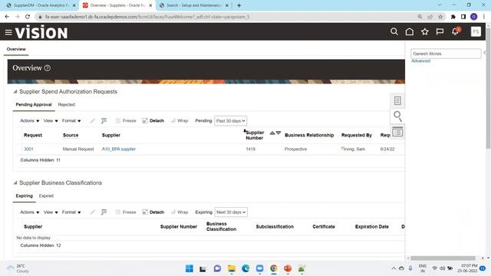Collapse Supplier Business Classifications section

[x=15, y=182]
